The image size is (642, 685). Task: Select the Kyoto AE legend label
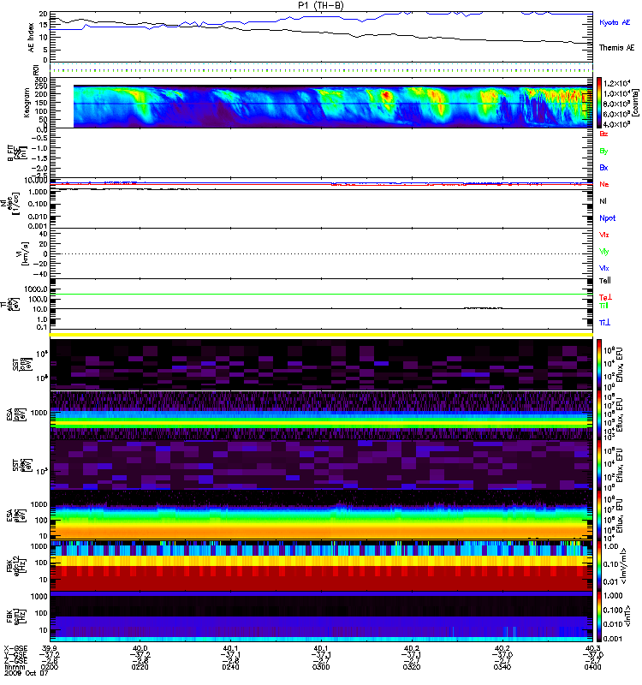pos(615,22)
